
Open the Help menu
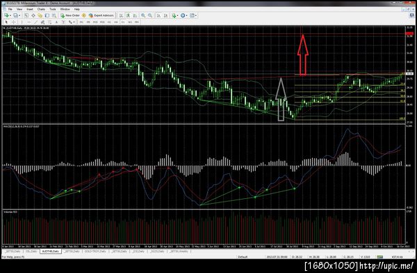coord(77,9)
